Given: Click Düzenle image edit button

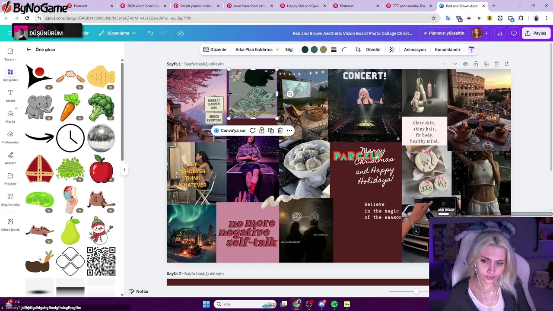Looking at the screenshot, I should click(215, 50).
